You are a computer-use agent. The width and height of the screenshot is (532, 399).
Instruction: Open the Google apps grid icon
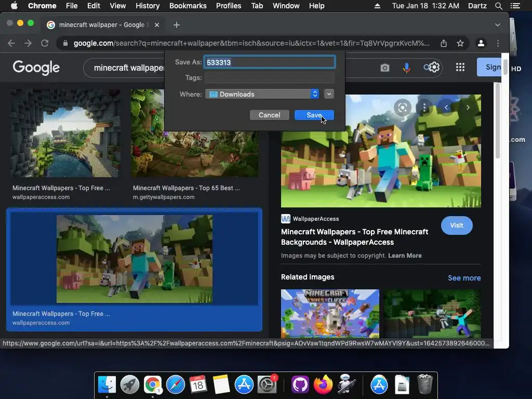coord(460,67)
